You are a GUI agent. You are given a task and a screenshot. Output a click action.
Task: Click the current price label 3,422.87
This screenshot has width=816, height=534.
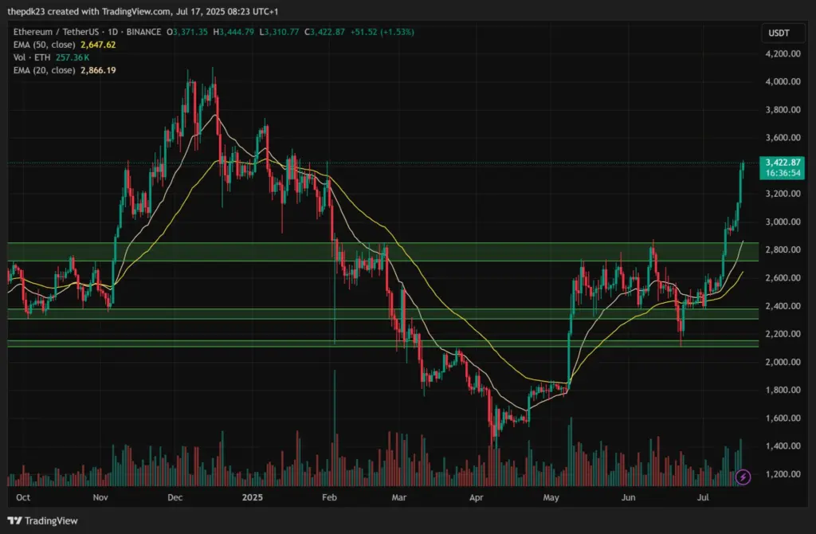782,163
